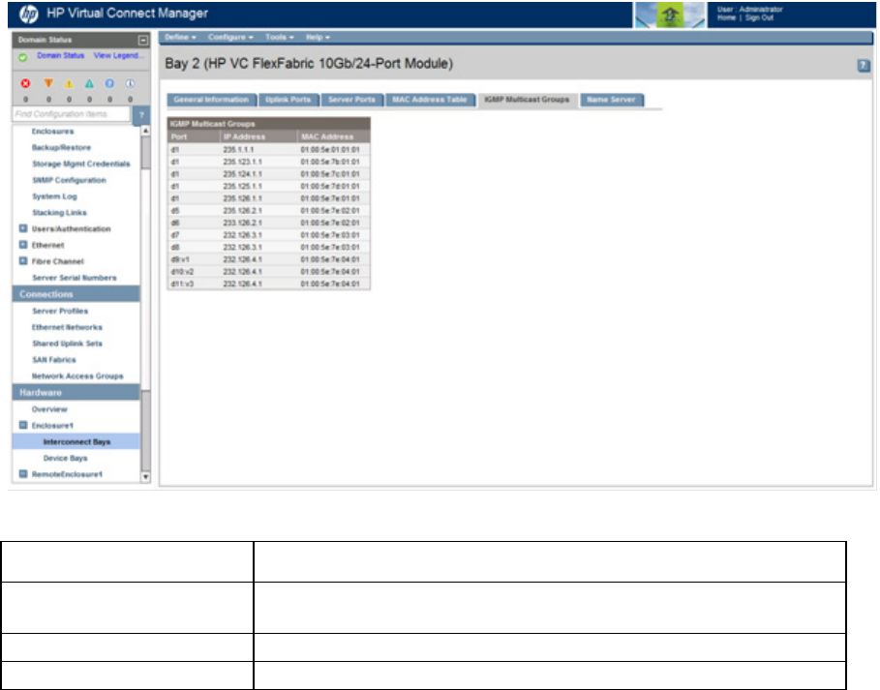This screenshot has width=880, height=690.
Task: Select Device Bays item
Action: pyautogui.click(x=65, y=458)
